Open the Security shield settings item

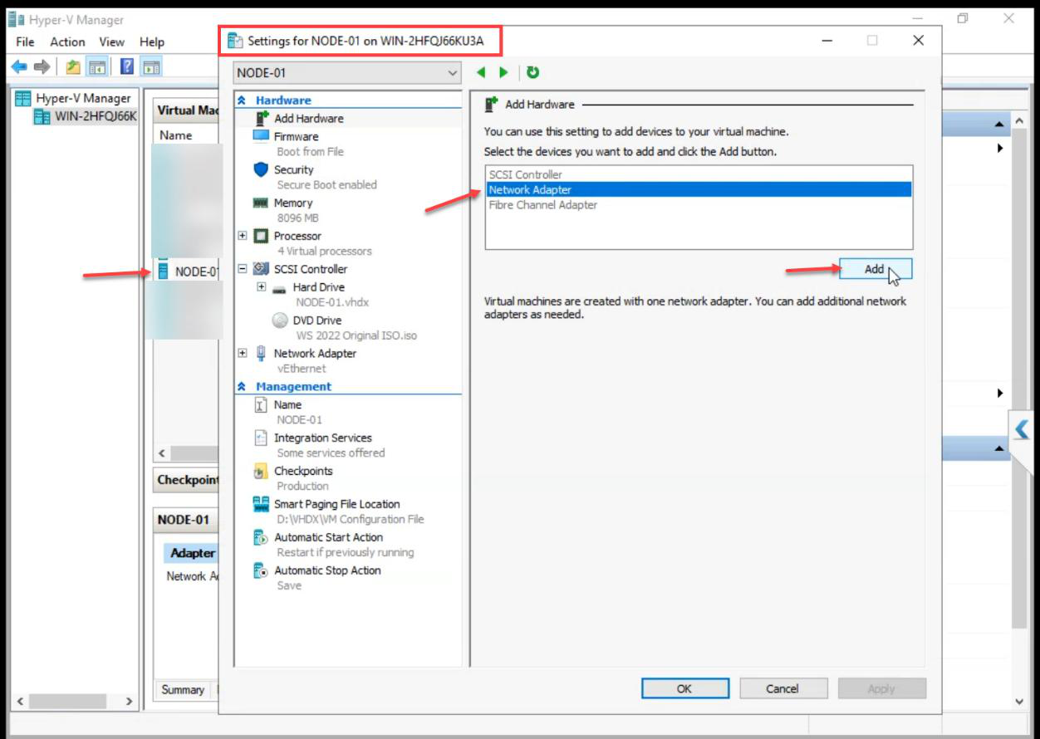pos(293,169)
